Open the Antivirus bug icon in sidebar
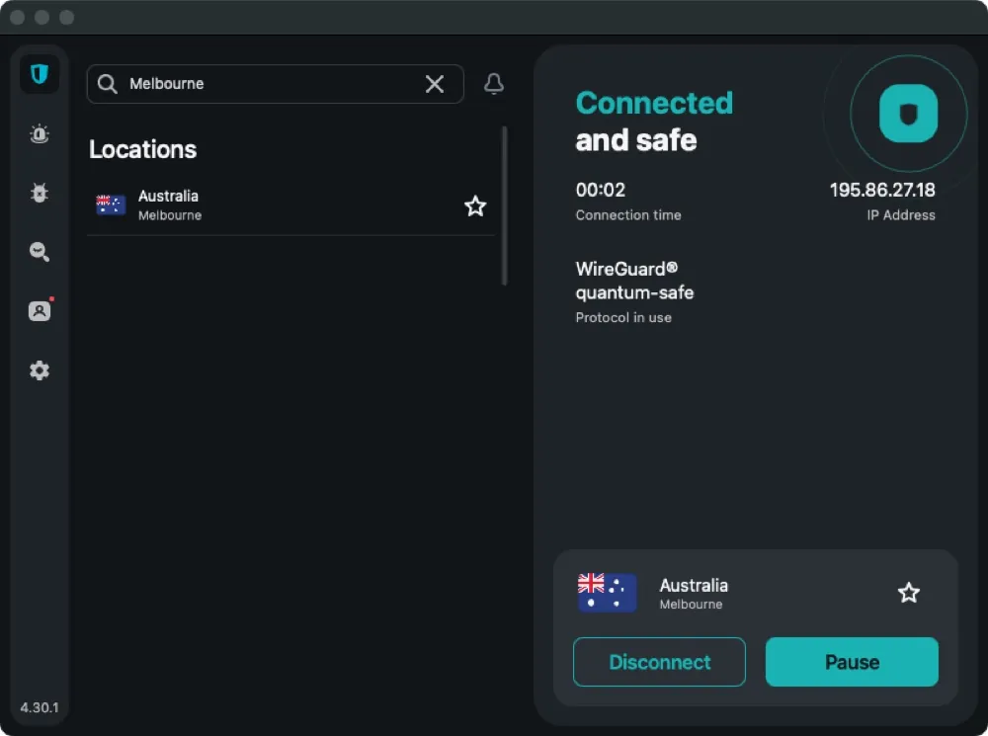 pyautogui.click(x=40, y=193)
